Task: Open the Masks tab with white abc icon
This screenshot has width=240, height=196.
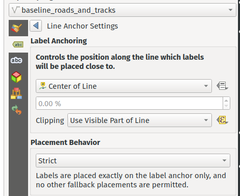Action: (16, 60)
